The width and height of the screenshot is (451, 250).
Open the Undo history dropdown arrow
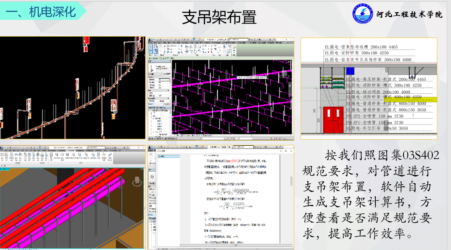18,148
